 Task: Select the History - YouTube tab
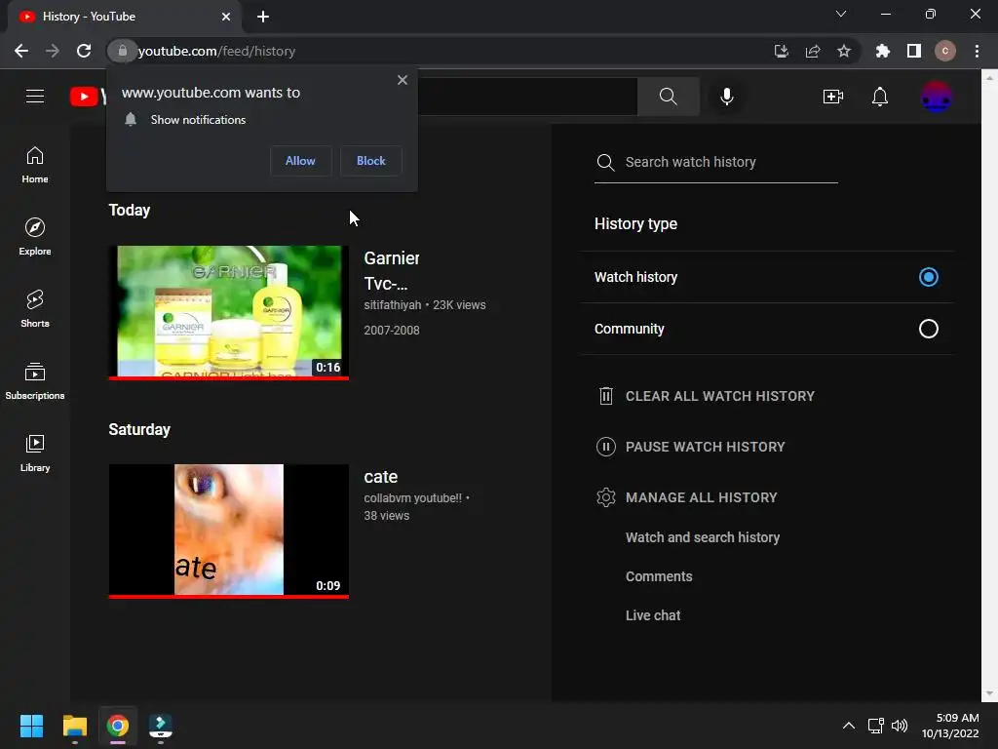tap(124, 17)
